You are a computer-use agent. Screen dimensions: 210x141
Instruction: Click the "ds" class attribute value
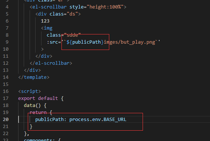72,14
